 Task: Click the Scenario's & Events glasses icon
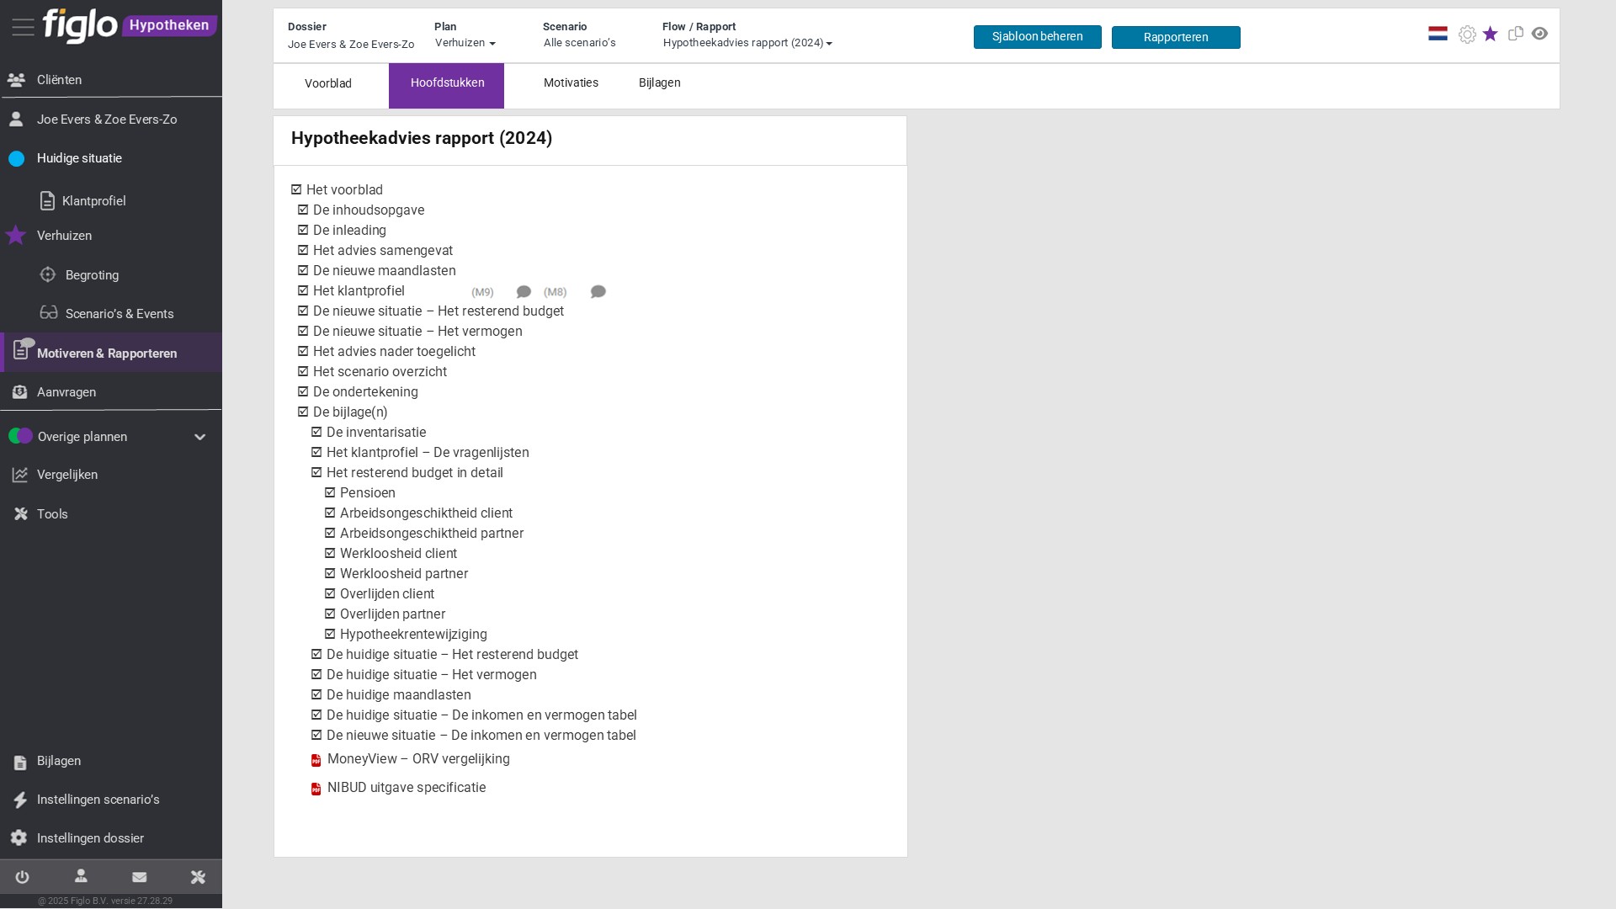coord(49,312)
